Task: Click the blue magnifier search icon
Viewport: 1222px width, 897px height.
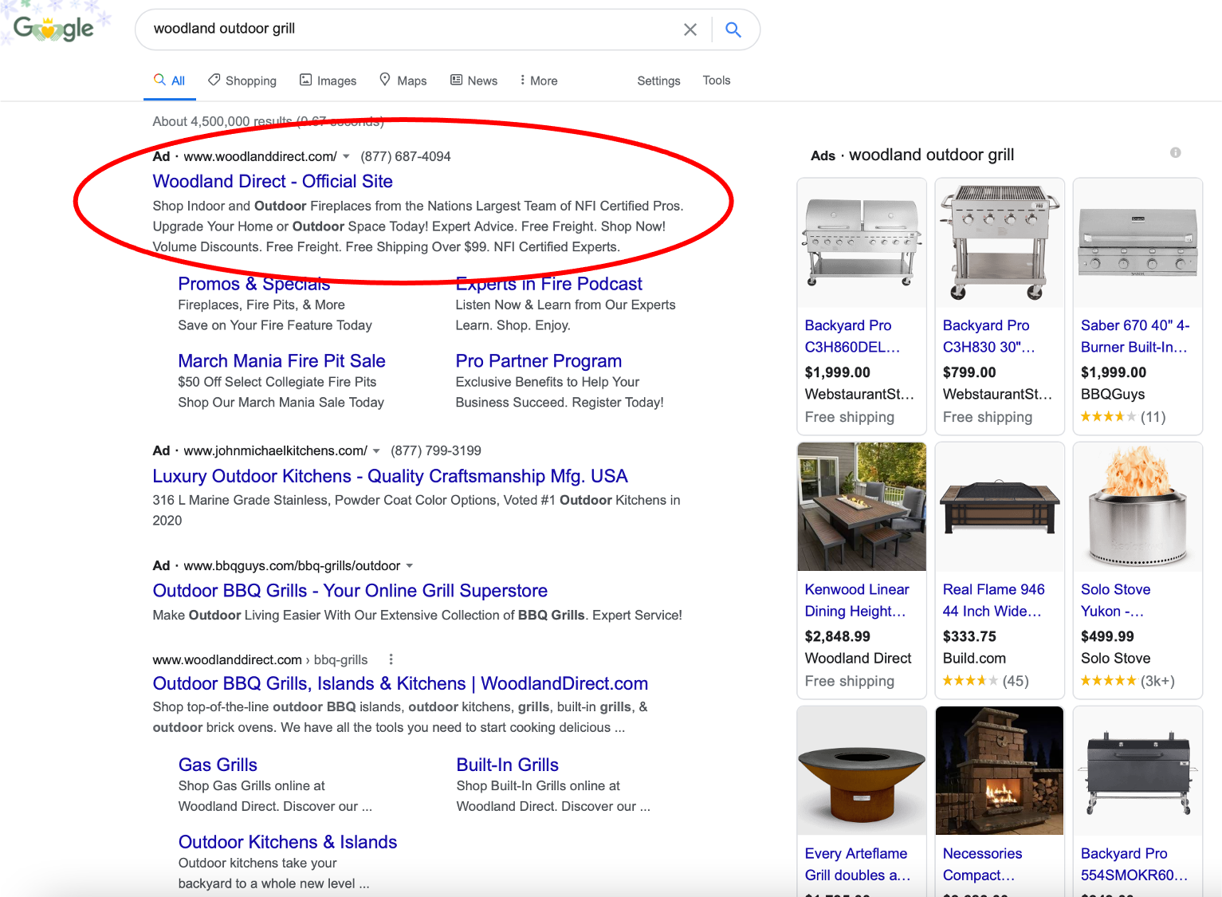Action: pyautogui.click(x=733, y=30)
